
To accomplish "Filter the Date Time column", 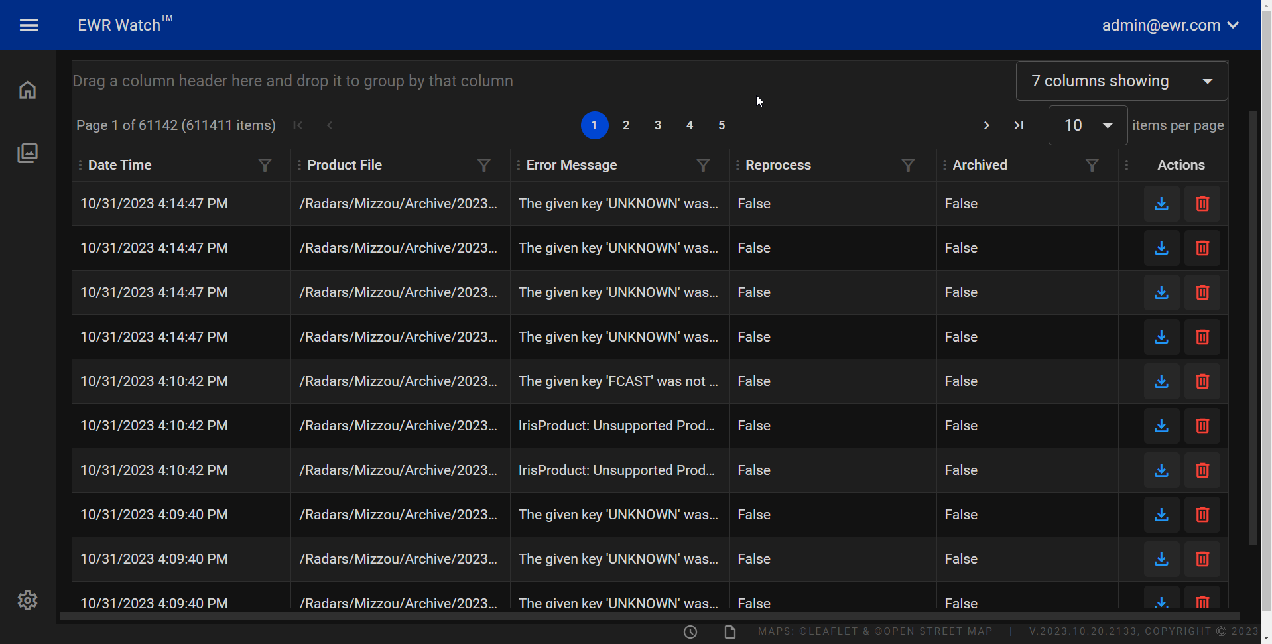I will point(265,165).
